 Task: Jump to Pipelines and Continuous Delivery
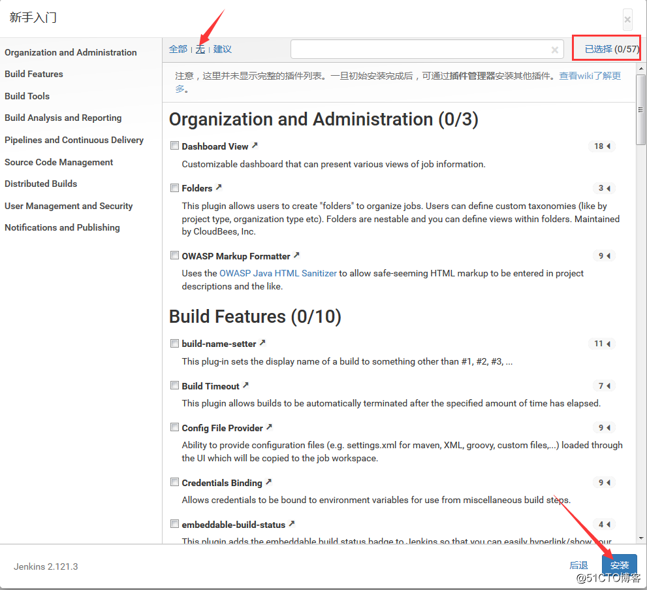coord(74,140)
